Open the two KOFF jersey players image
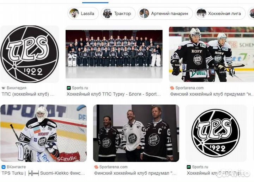Image resolution: width=254 pixels, height=182 pixels. 211,54
